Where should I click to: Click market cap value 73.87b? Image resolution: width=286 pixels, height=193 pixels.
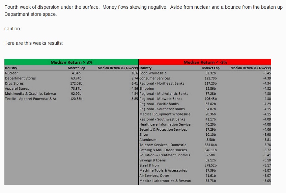(76, 88)
